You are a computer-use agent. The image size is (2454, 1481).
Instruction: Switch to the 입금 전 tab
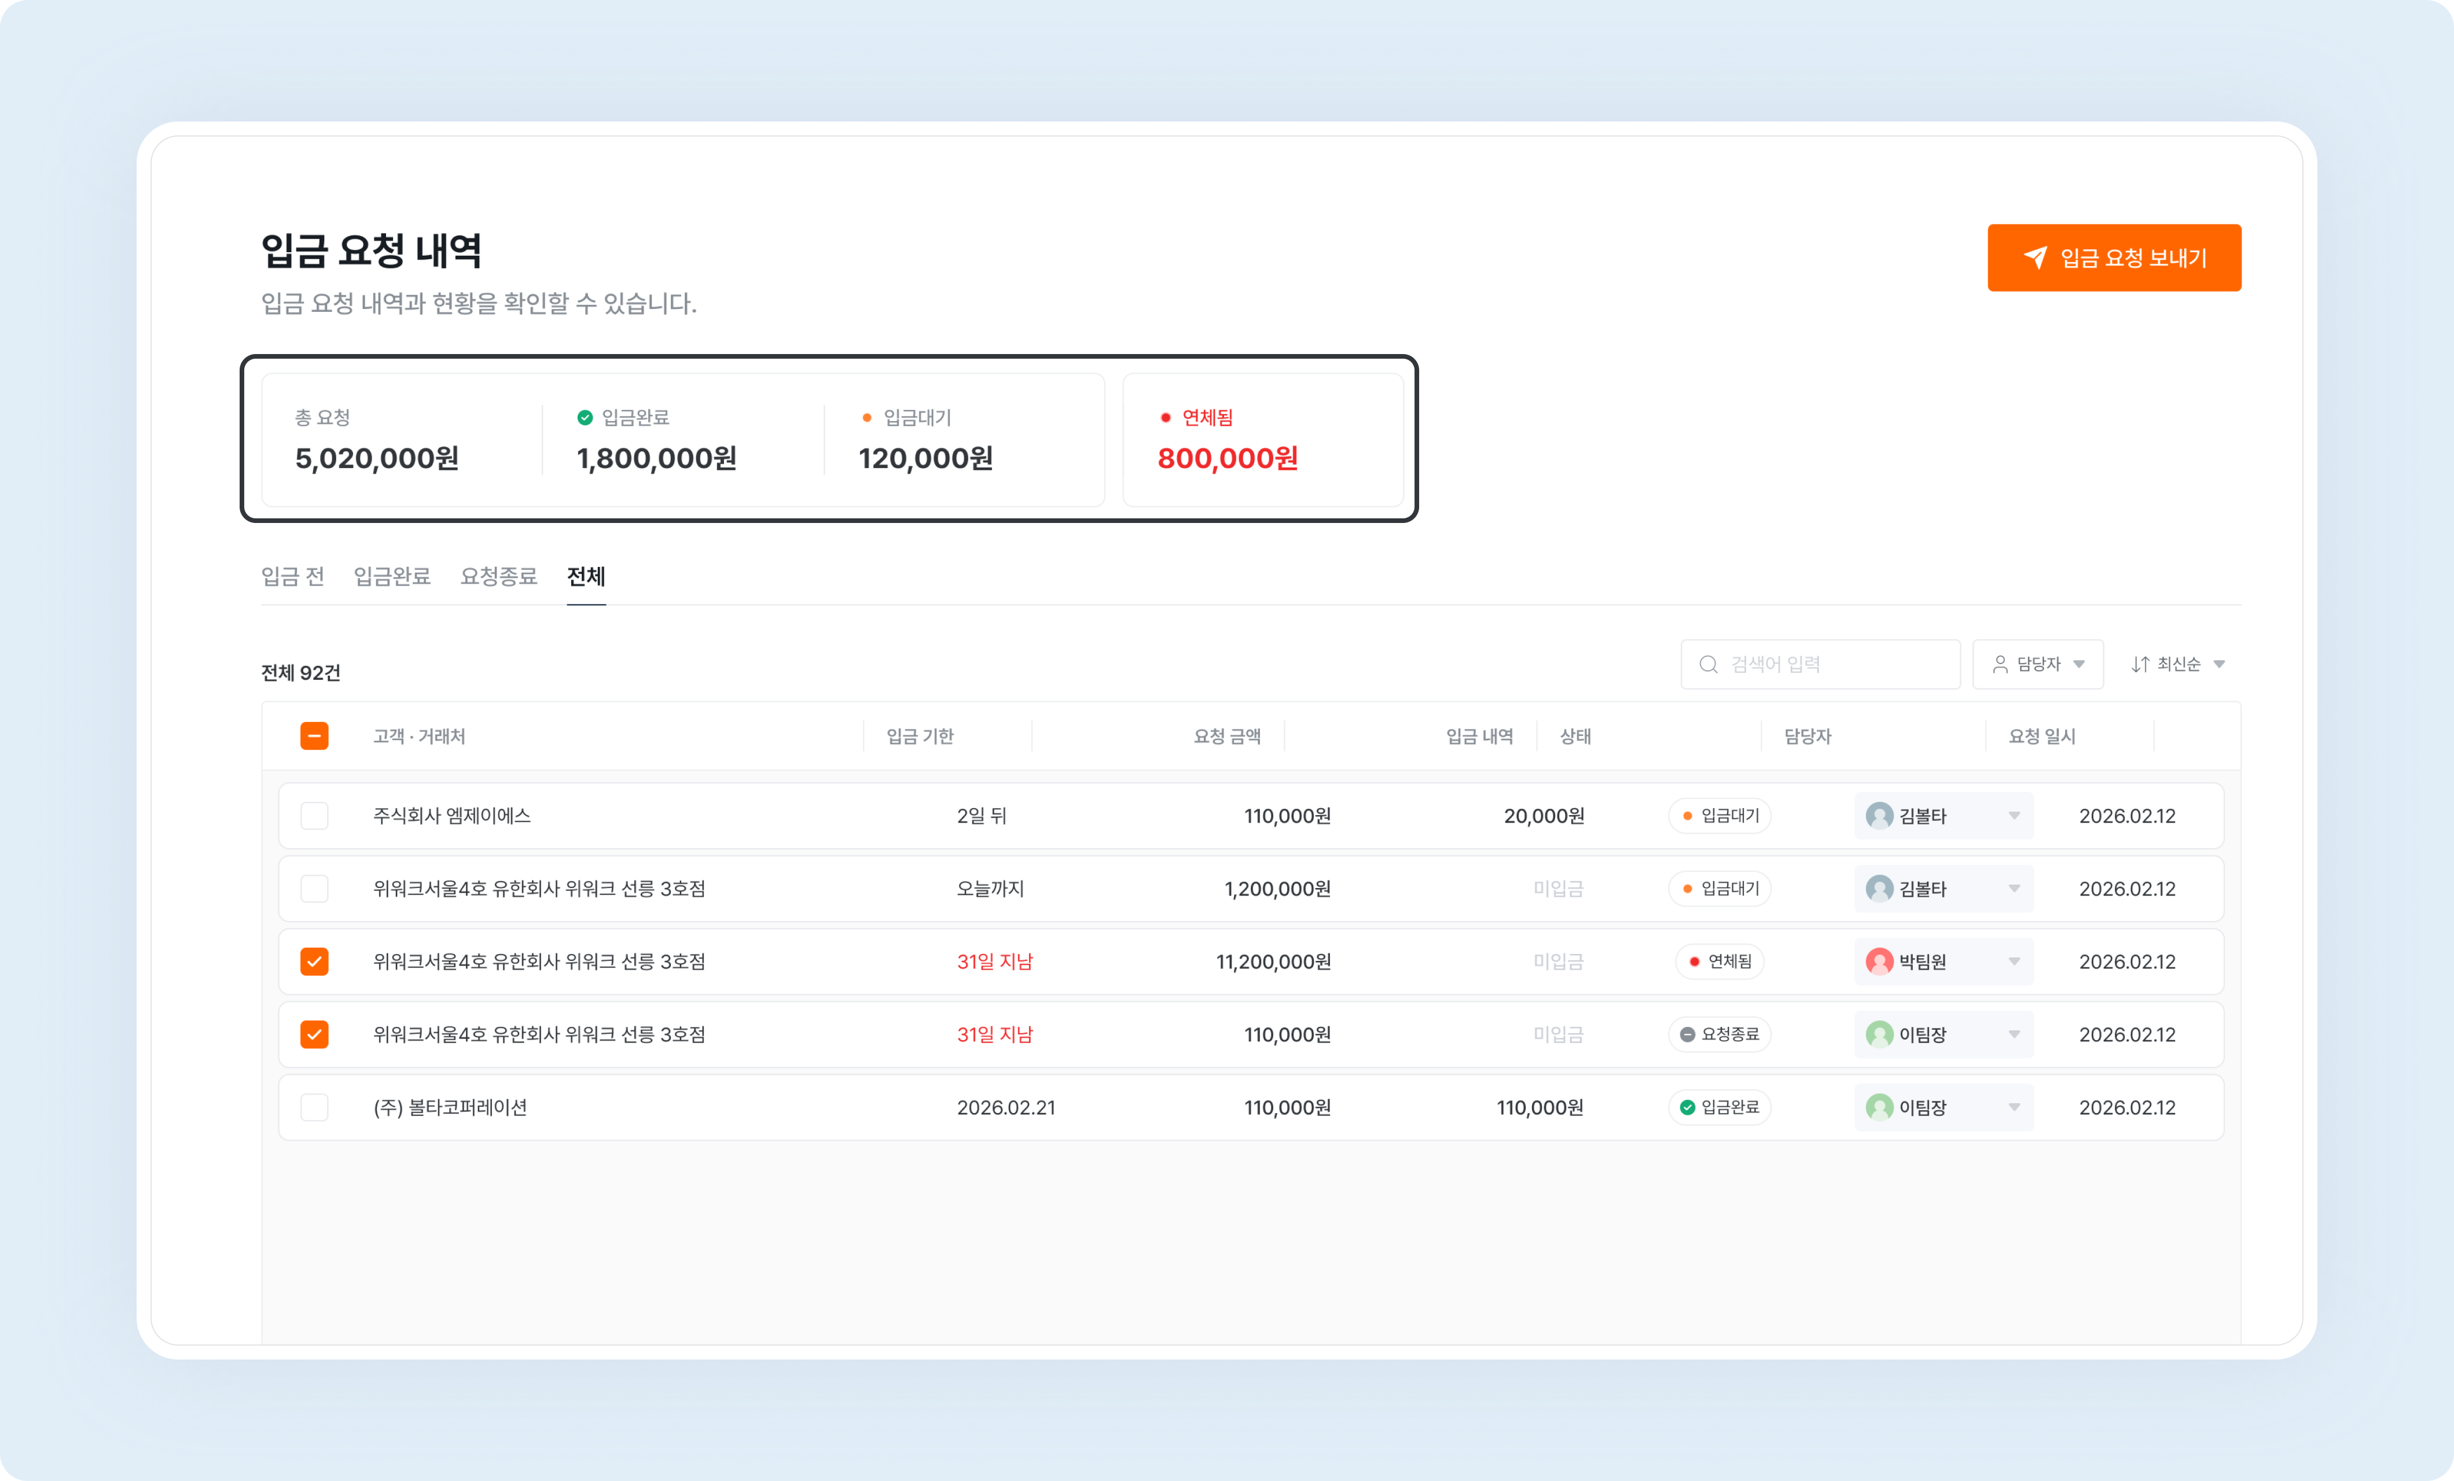(x=293, y=576)
